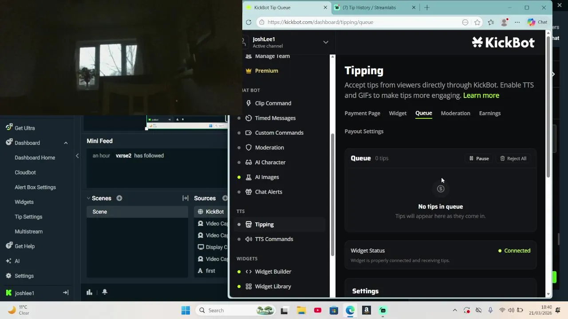Open Widget Builder page
The width and height of the screenshot is (568, 319).
(273, 272)
